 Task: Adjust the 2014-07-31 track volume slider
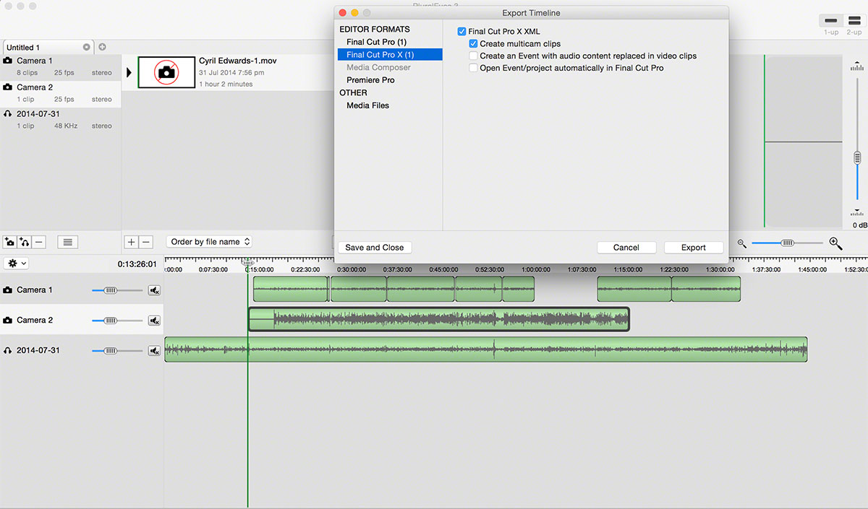point(117,351)
